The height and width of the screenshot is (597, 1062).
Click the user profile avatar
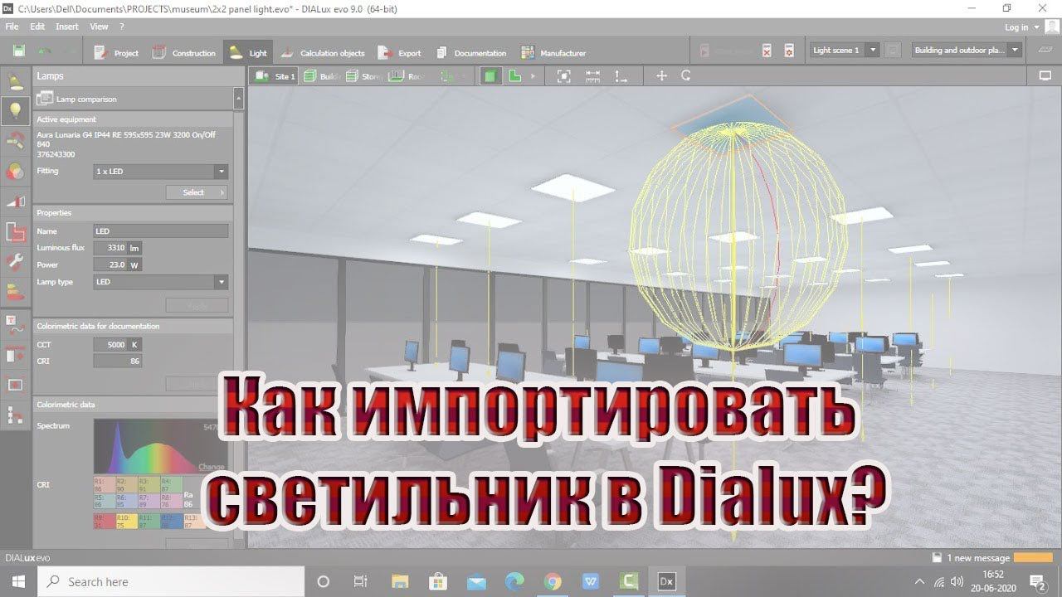[x=1051, y=27]
